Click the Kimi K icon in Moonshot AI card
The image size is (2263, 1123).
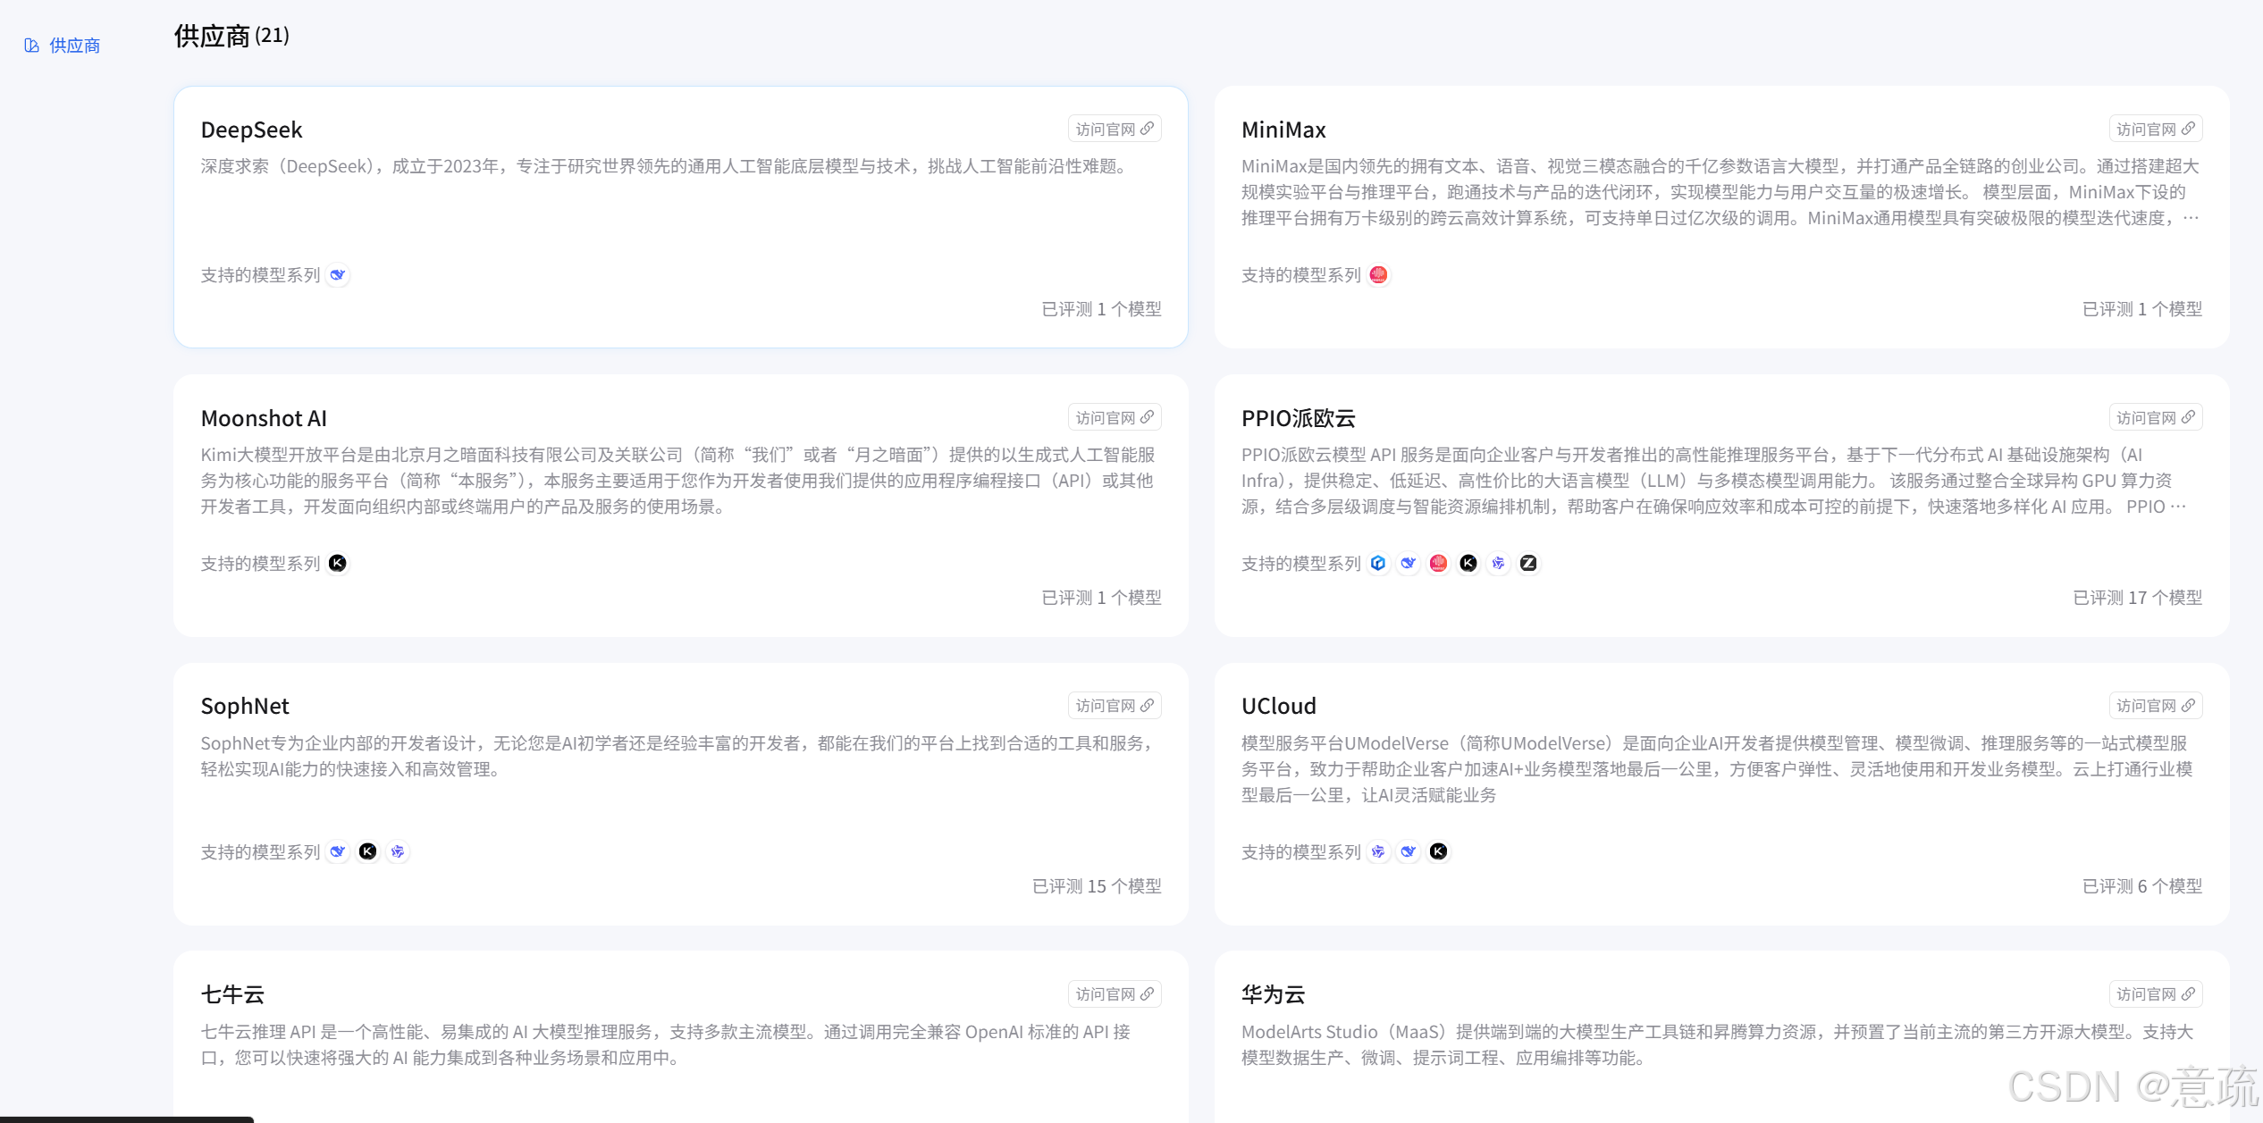[x=337, y=564]
